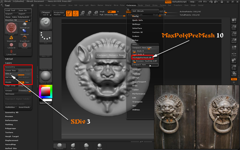Open the Preferences menu

tap(131, 5)
